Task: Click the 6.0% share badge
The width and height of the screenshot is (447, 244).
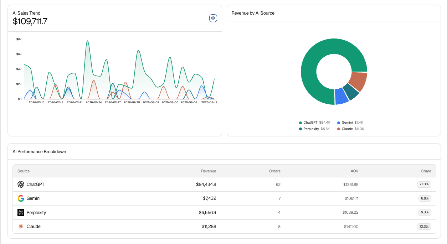Action: click(425, 213)
